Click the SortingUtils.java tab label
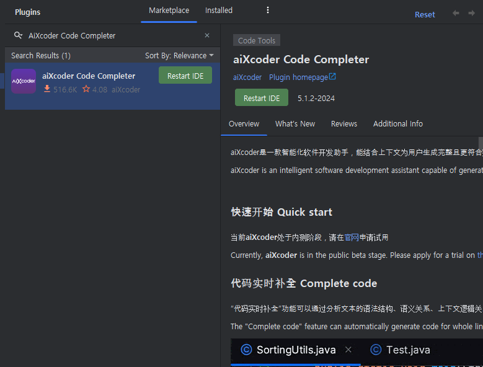The image size is (483, 367). pyautogui.click(x=296, y=350)
